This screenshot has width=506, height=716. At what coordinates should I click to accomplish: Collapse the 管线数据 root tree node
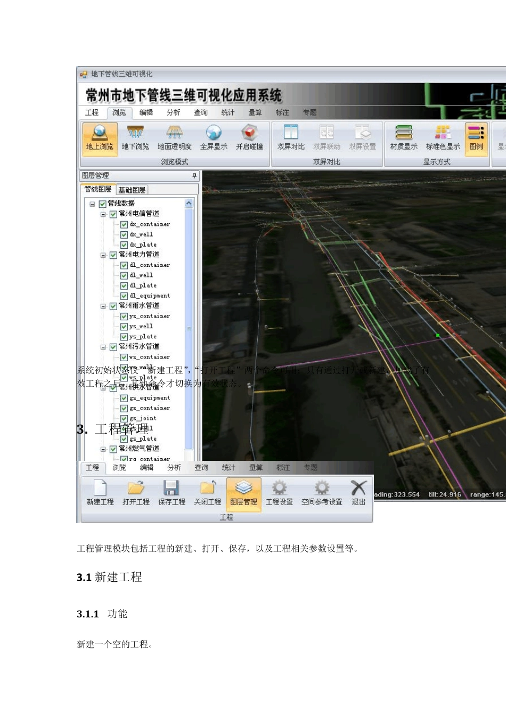click(x=92, y=204)
